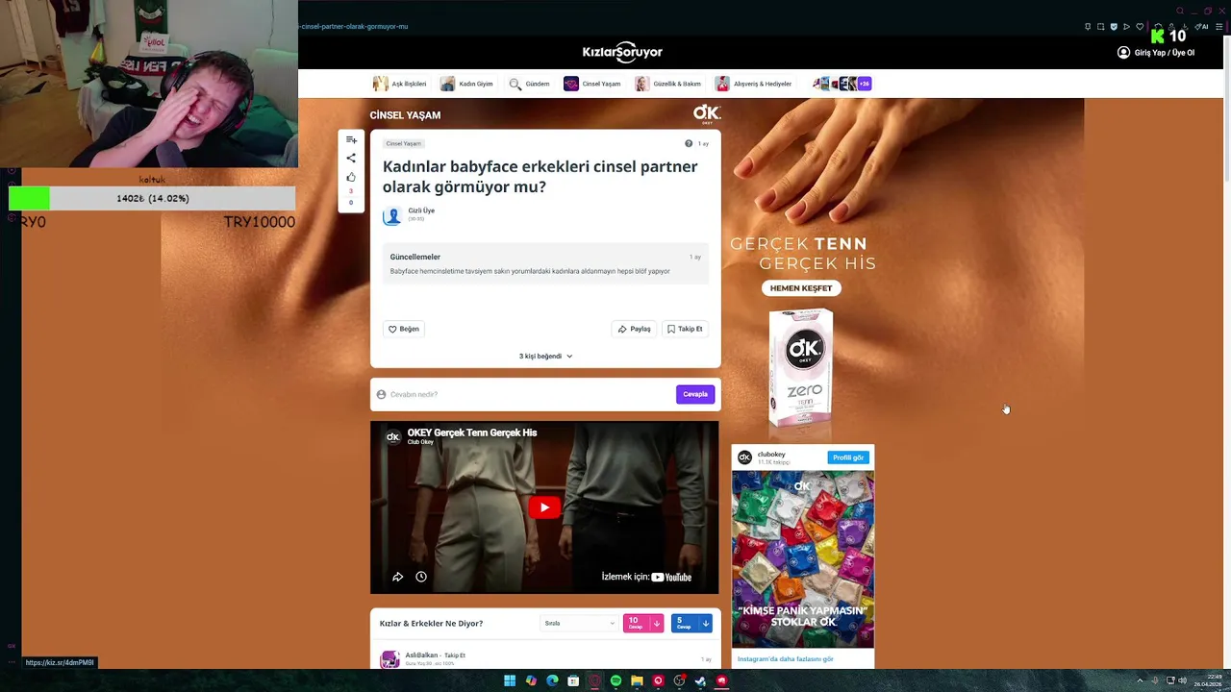Play the OKEY Gerçek Tenn video
The image size is (1231, 692).
[544, 507]
